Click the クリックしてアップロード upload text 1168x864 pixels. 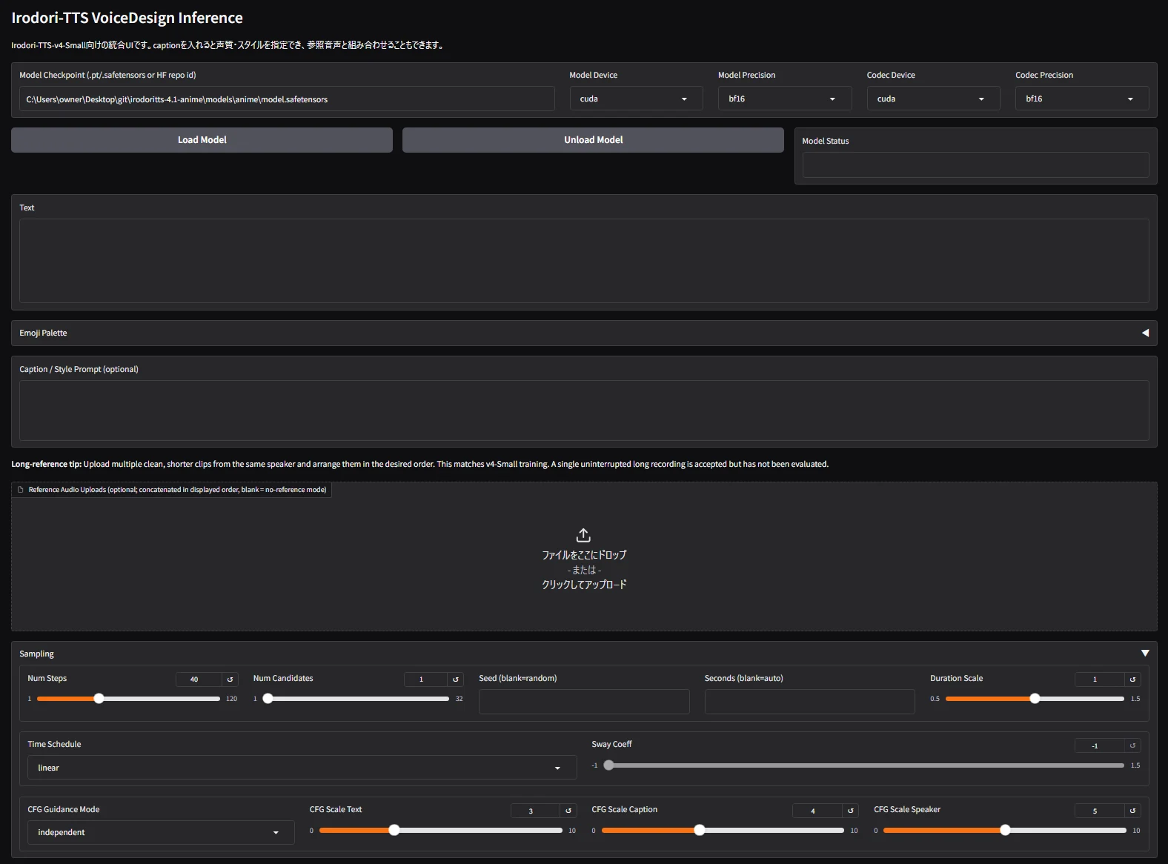tap(584, 585)
